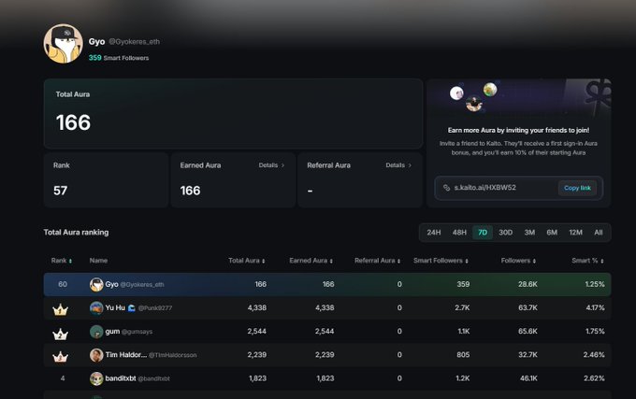Viewport: 636px width, 399px height.
Task: Click the white avatar bubble in invite banner
Action: point(456,93)
